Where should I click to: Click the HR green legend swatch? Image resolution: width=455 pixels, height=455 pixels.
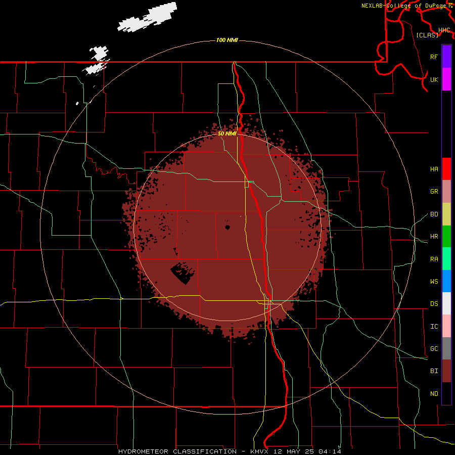click(x=446, y=237)
